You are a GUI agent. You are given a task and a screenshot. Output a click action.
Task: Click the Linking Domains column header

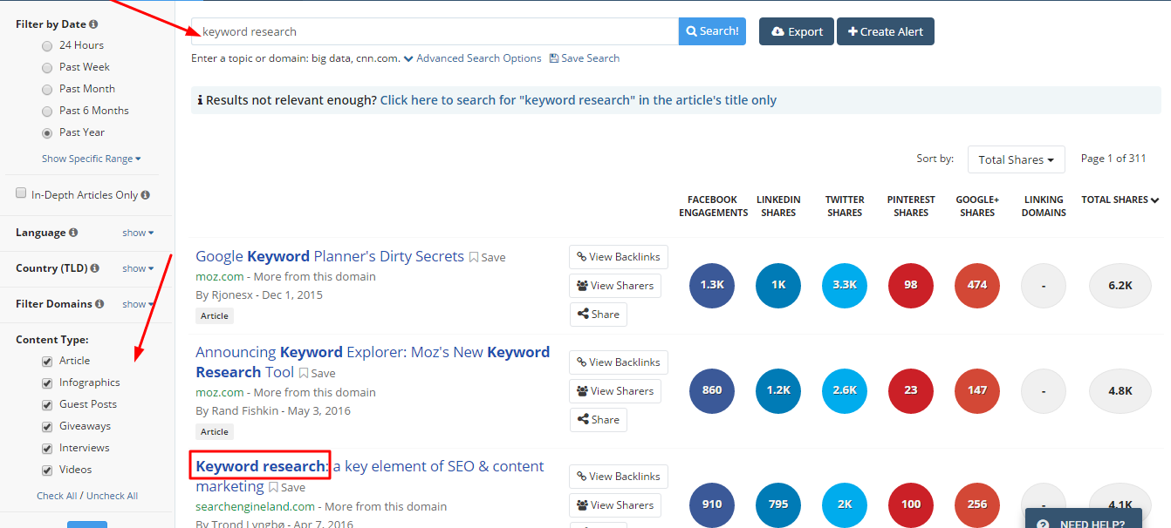[1044, 206]
